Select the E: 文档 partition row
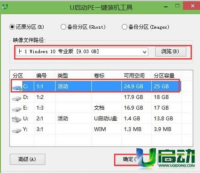200x173 pixels. pos(96,108)
